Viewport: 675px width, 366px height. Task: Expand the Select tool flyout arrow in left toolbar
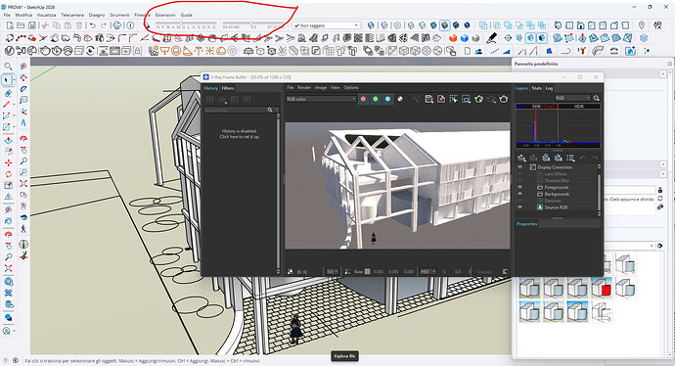15,80
